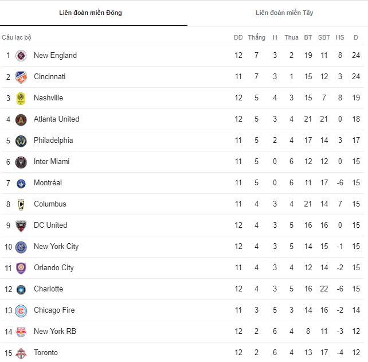Open the Charlotte team name link

48,289
